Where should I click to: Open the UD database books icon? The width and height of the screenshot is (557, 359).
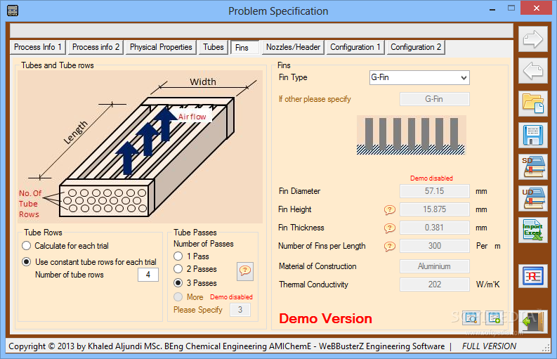(533, 198)
